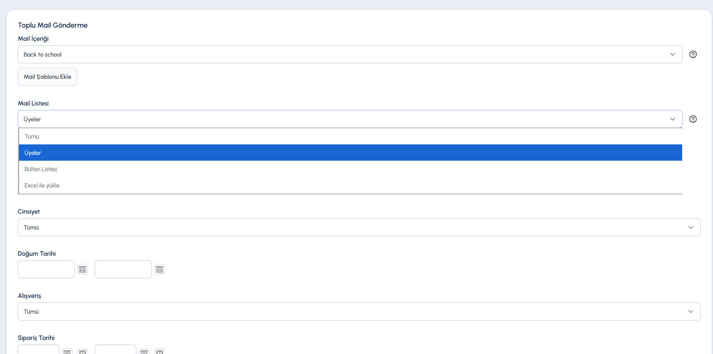
Task: Choose Excel ile yükle option
Action: [350, 185]
